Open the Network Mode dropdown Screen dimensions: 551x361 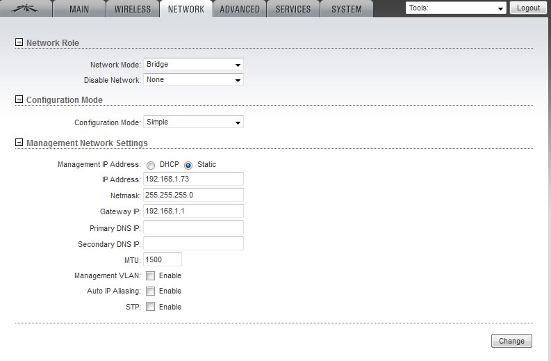click(193, 65)
